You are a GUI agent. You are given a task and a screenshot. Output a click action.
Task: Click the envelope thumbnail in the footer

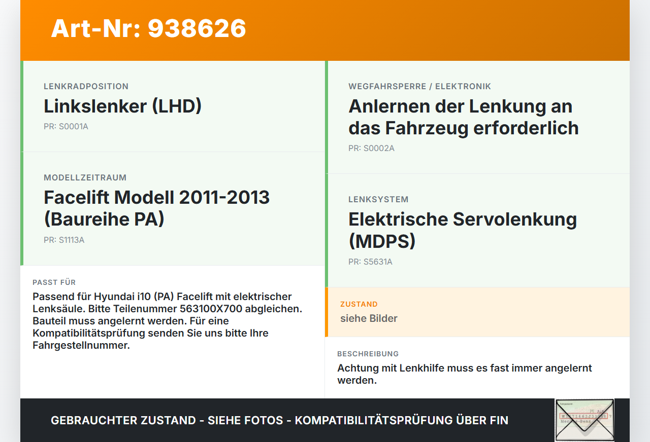[584, 420]
